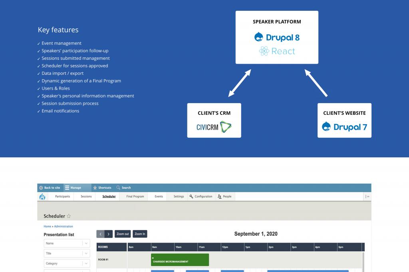Click the Zoom out button

tap(123, 234)
